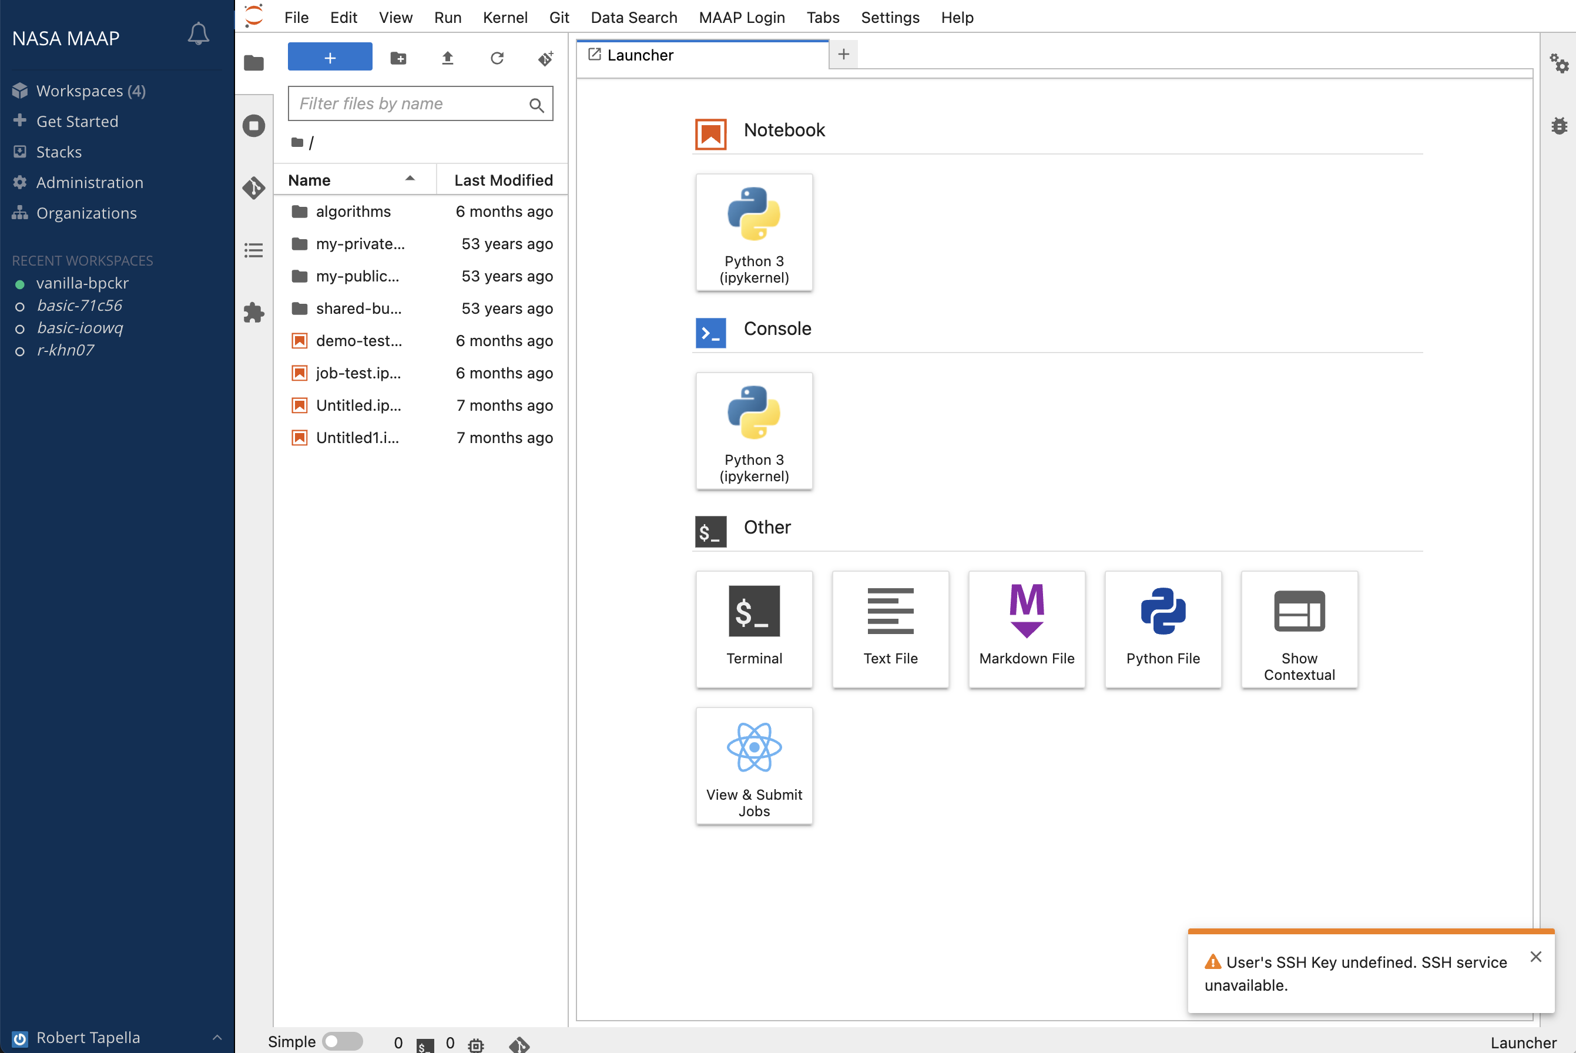Screen dimensions: 1576x1053
Task: Select Untitled1 notebook file
Action: [420, 437]
